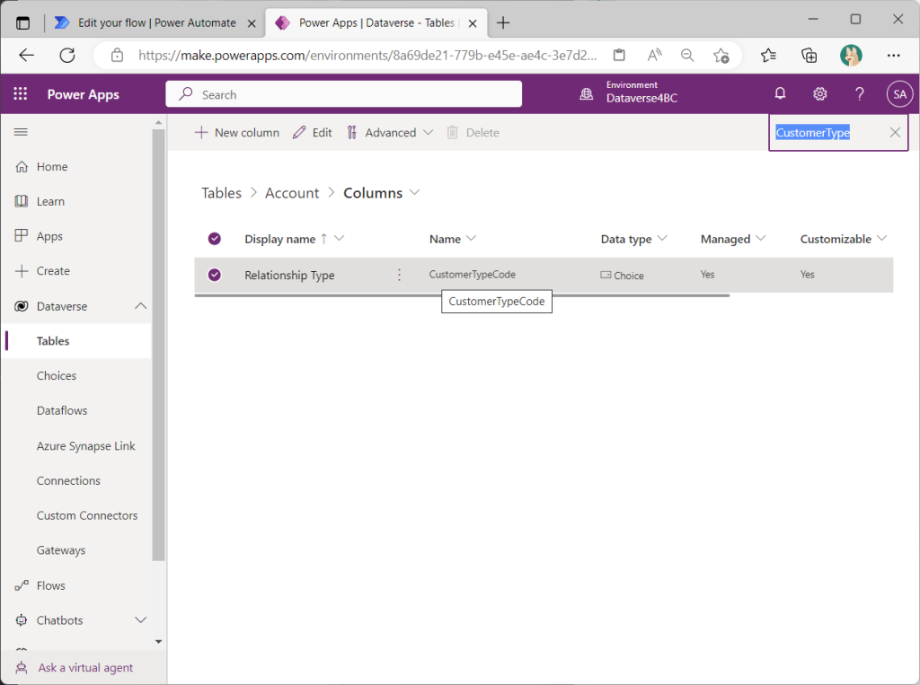Click the Environment globe icon
The width and height of the screenshot is (920, 685).
tap(586, 94)
